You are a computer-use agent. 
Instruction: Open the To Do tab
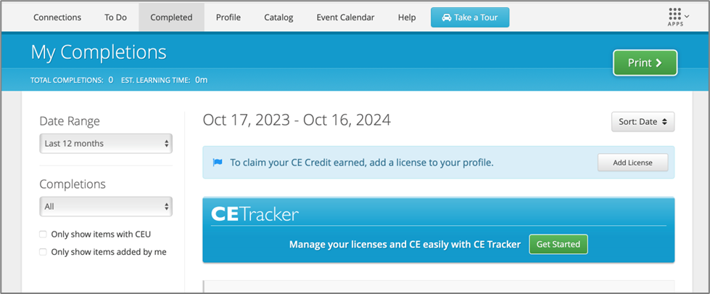(x=115, y=17)
